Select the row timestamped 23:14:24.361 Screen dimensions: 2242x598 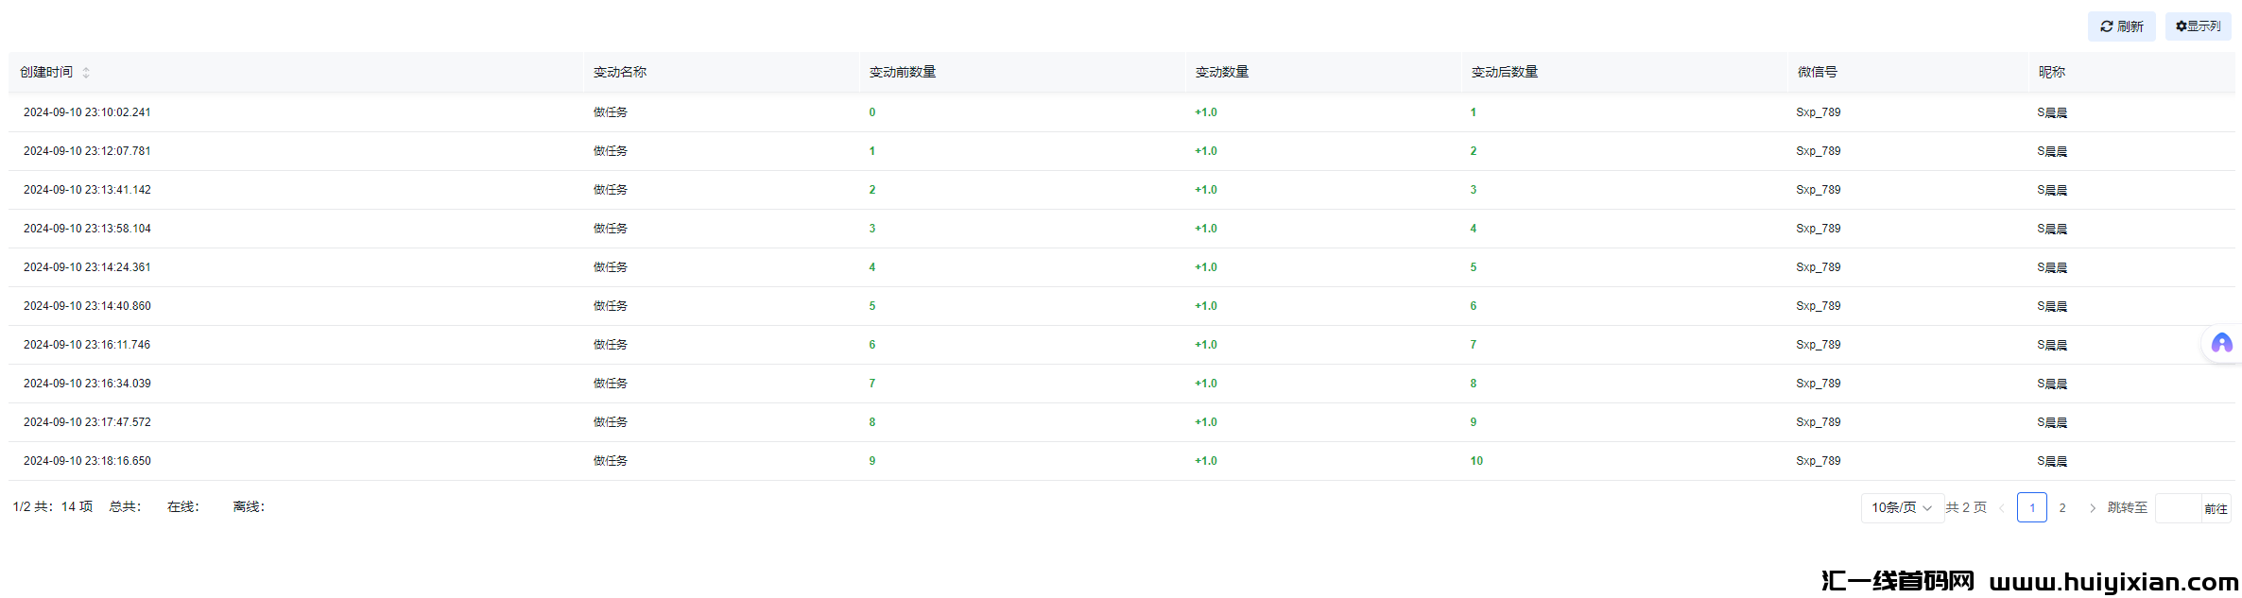pyautogui.click(x=87, y=267)
